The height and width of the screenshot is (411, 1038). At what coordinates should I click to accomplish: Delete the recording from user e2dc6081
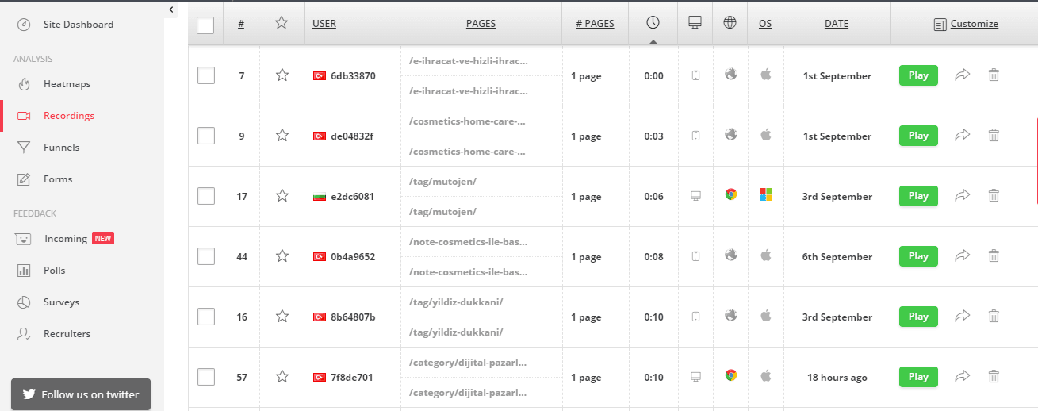(x=994, y=195)
